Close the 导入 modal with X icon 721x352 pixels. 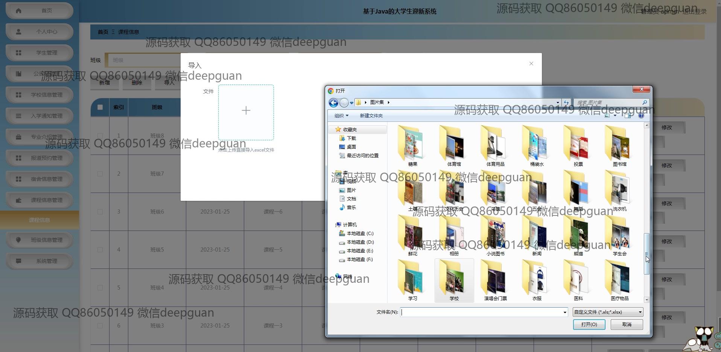531,64
